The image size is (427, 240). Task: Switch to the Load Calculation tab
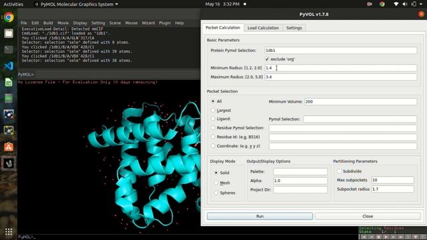263,28
